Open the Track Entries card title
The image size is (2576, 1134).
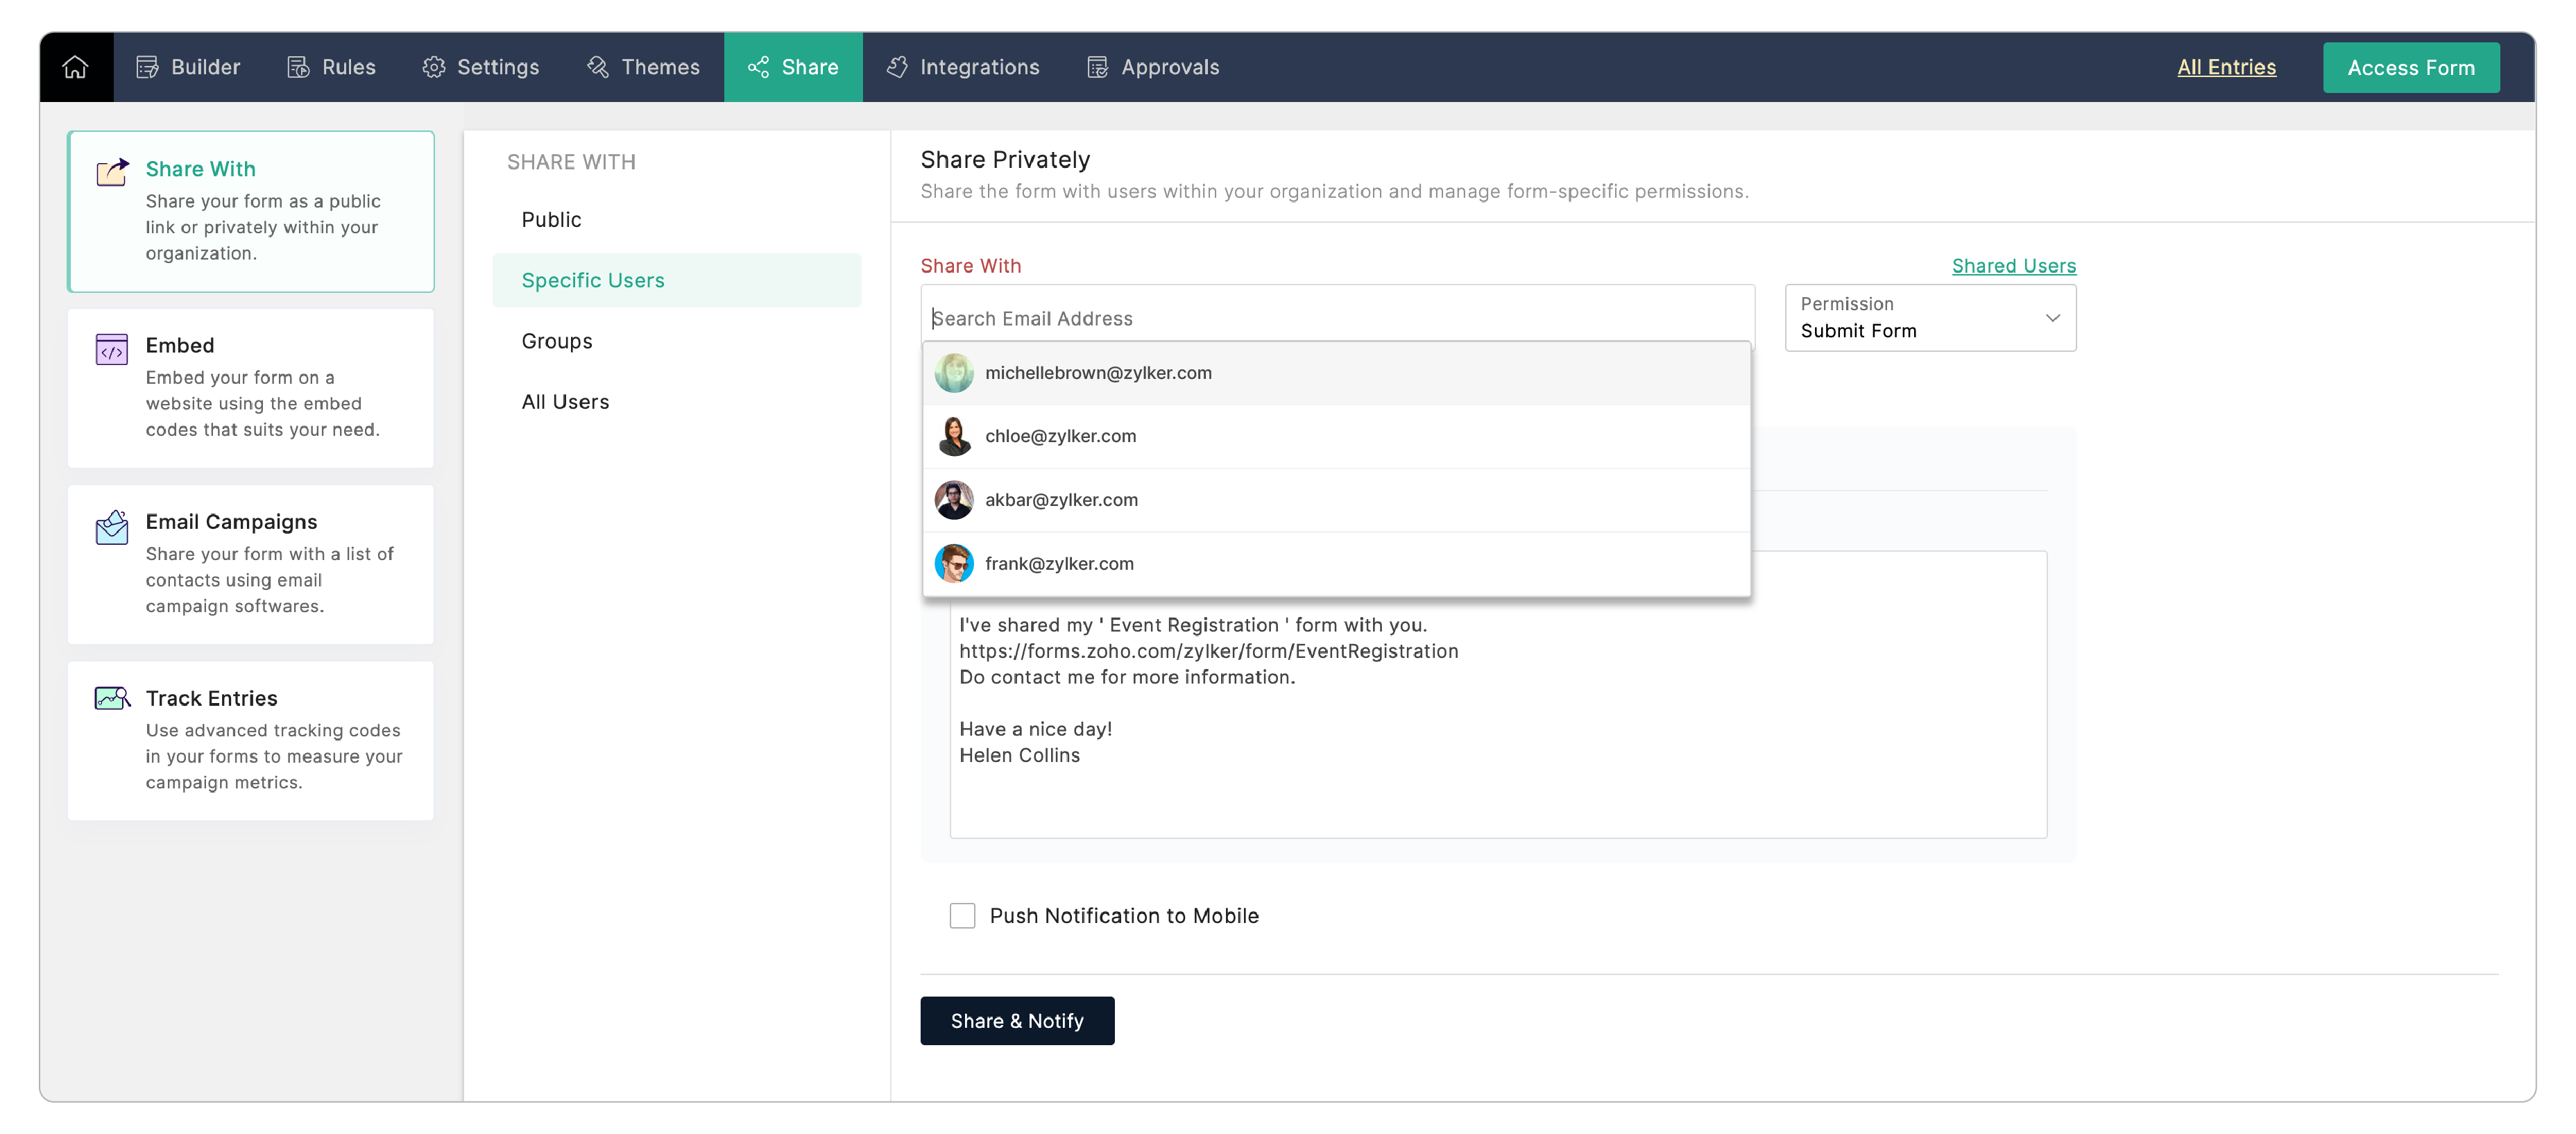click(211, 698)
